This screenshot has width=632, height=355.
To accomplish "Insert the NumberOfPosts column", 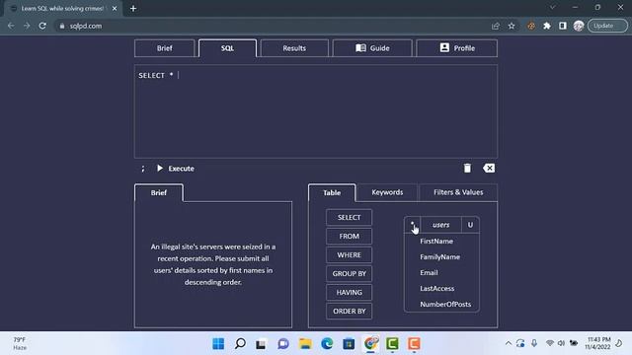I will [445, 305].
